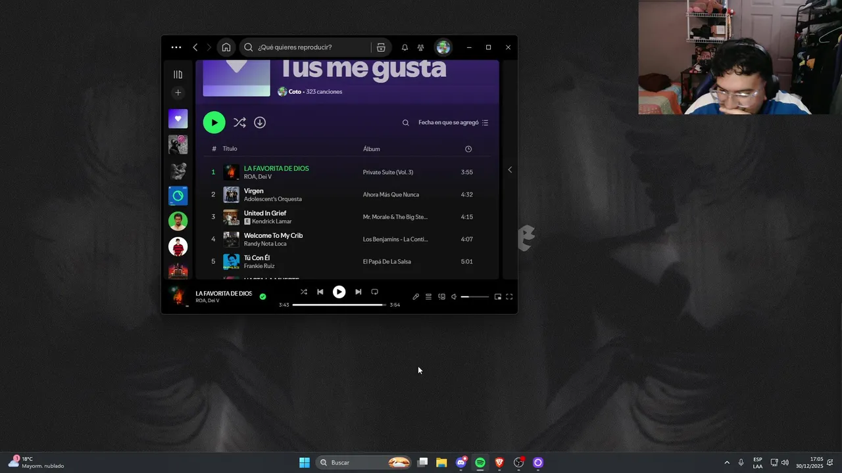Create a playlist with the plus button

178,93
